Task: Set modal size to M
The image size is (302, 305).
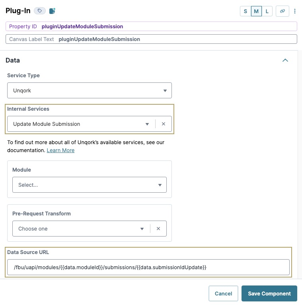Action: 256,11
